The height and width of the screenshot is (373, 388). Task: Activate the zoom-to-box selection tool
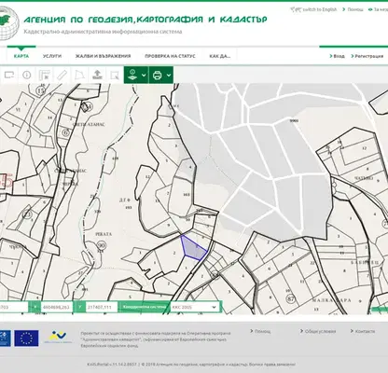pos(115,75)
